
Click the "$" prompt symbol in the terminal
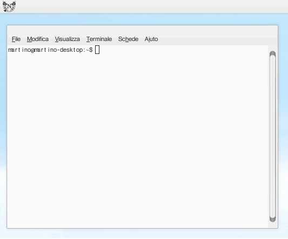(91, 50)
